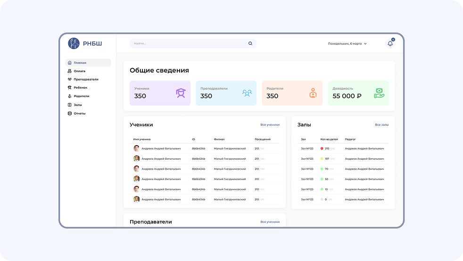Click the graduation cap icon on Ученики card

coord(181,93)
